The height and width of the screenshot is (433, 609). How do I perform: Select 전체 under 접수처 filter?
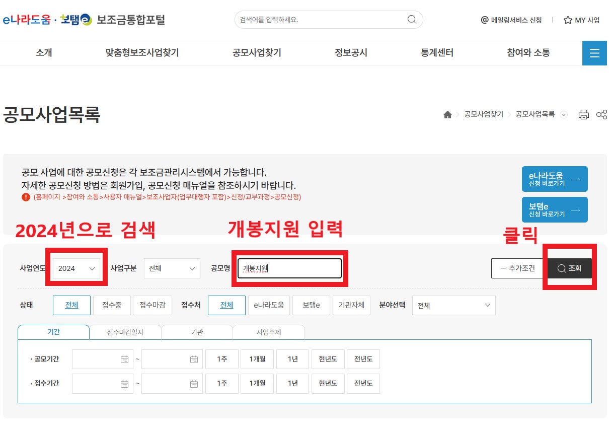tap(226, 305)
